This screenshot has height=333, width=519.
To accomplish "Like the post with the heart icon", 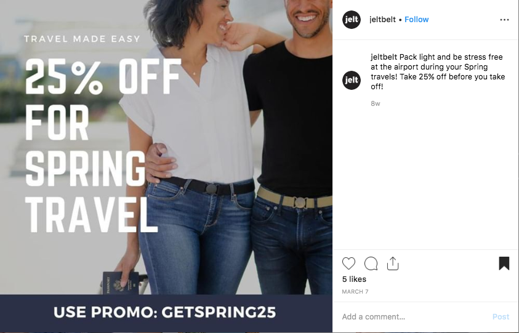I will pyautogui.click(x=348, y=263).
